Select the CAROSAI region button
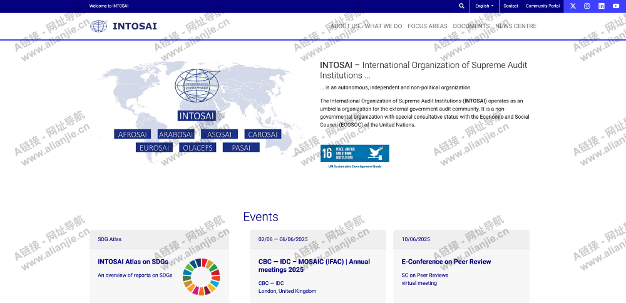 pyautogui.click(x=263, y=134)
